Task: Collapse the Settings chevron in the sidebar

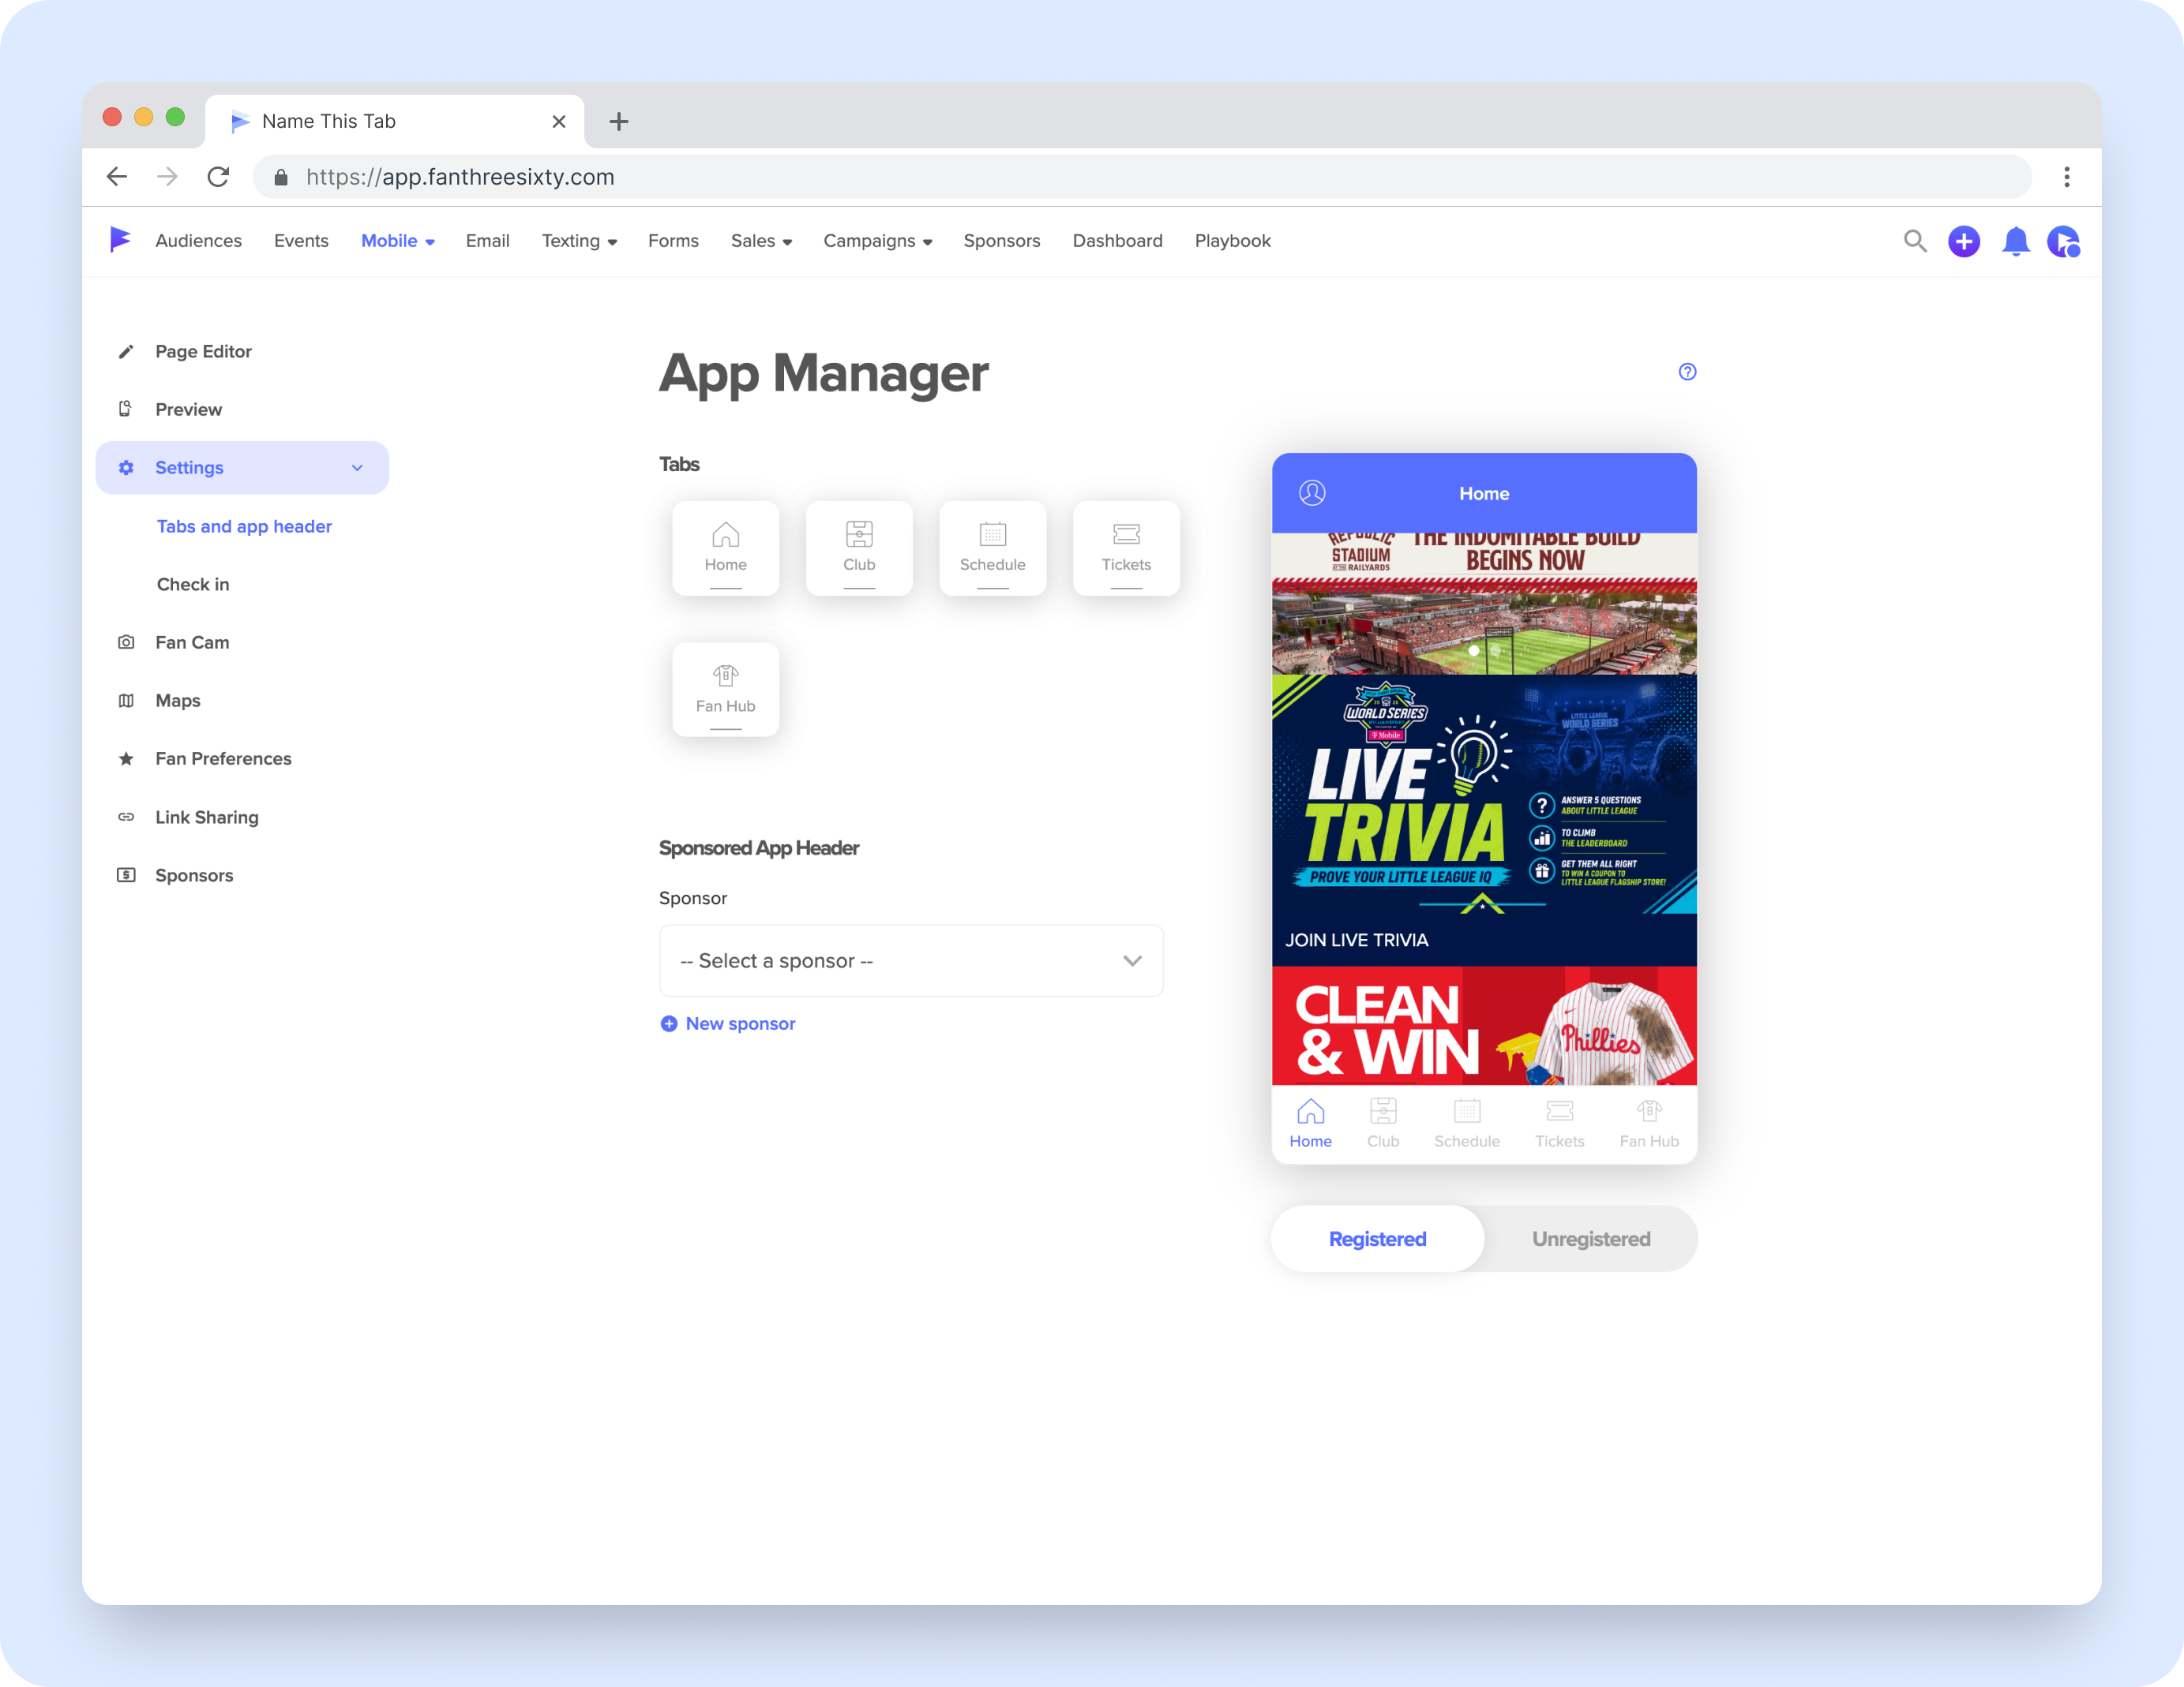Action: tap(357, 468)
